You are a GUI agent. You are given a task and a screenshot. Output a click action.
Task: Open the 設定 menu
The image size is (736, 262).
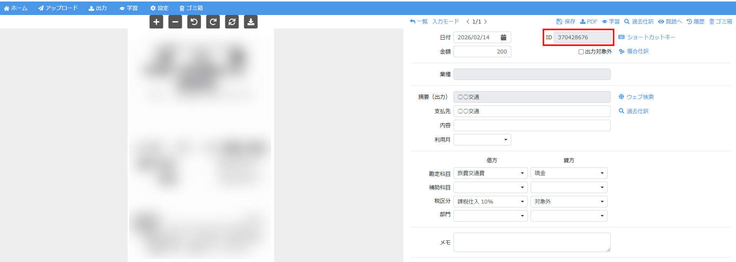click(159, 8)
